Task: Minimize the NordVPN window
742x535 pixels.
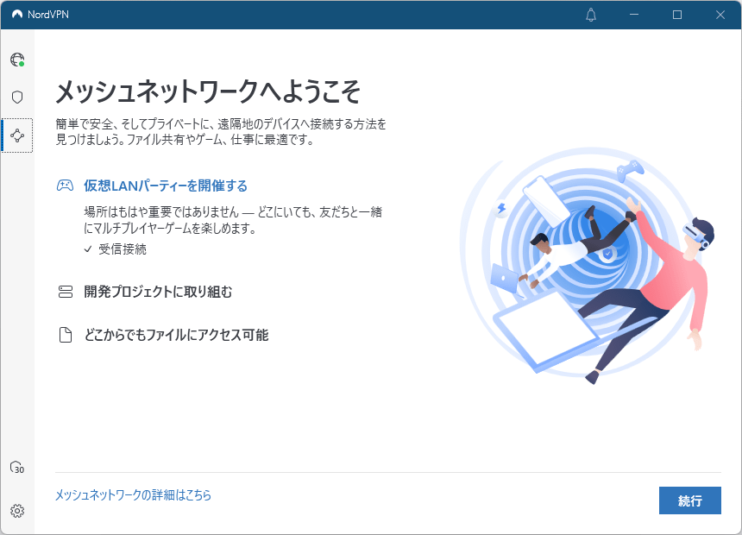Action: pyautogui.click(x=634, y=15)
